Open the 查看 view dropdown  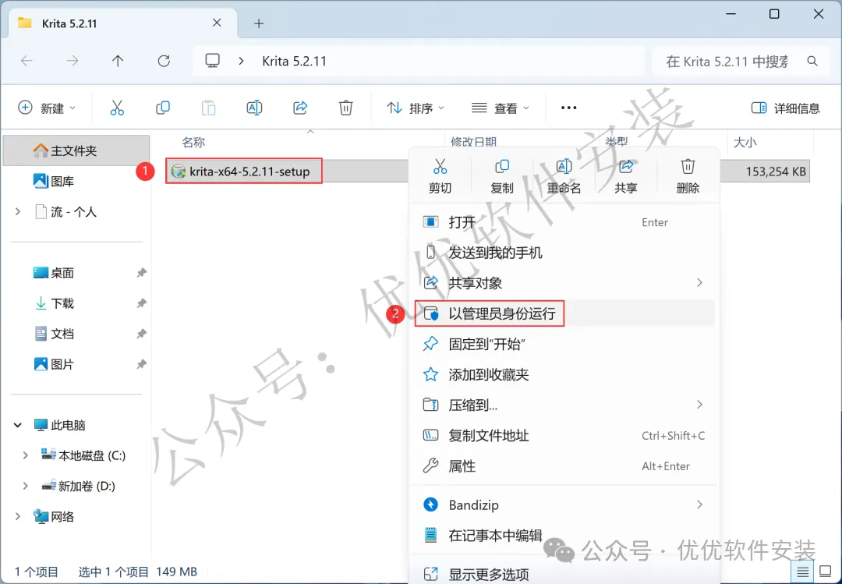tap(500, 108)
